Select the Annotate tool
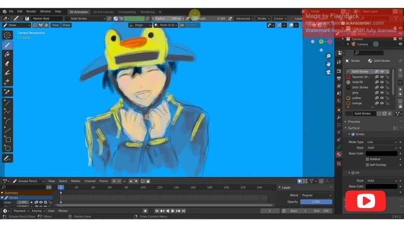This screenshot has height=227, width=404. (8, 158)
